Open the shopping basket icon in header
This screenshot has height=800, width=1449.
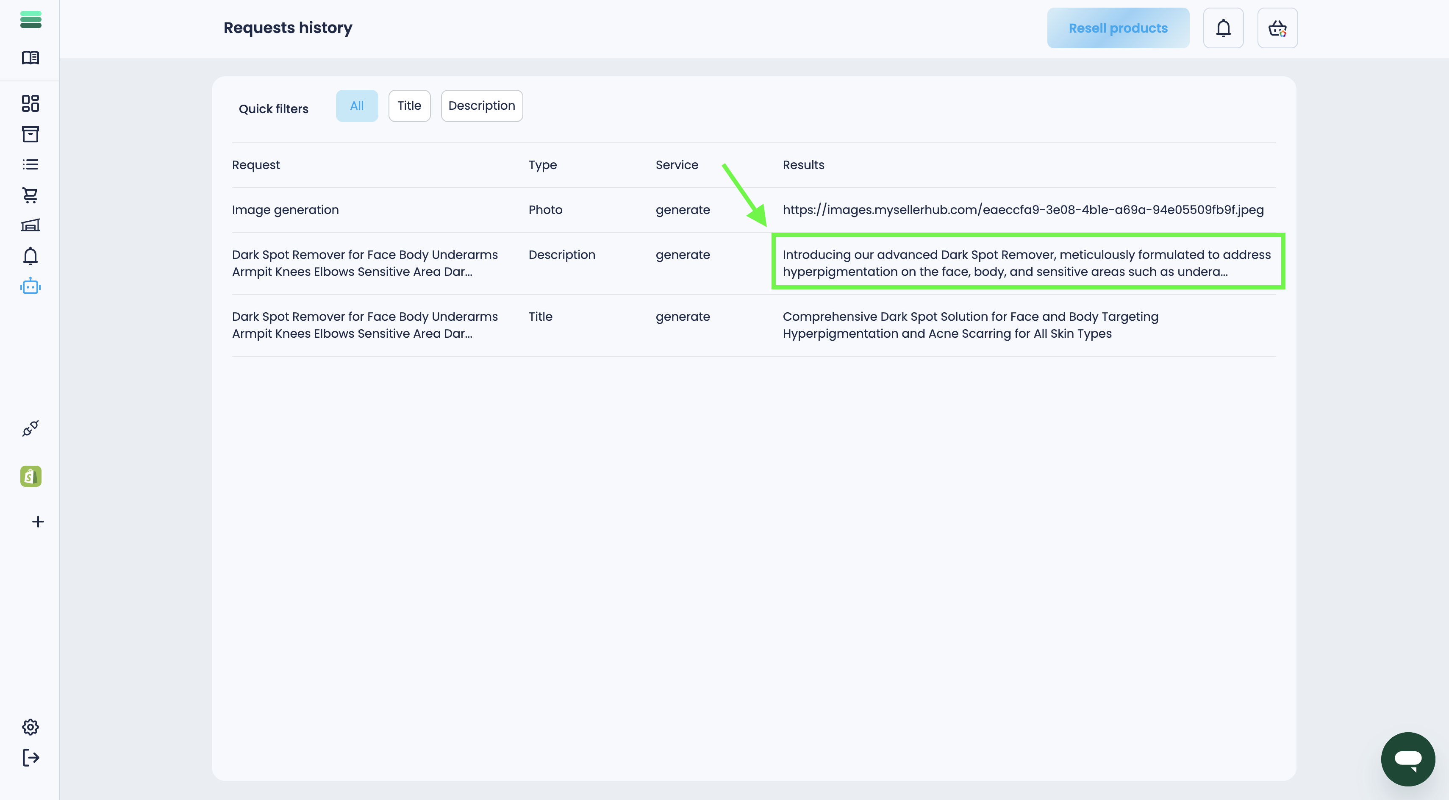pyautogui.click(x=1277, y=28)
